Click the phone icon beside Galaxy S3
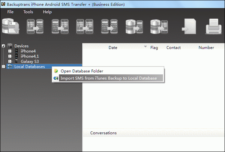 coord(16,61)
